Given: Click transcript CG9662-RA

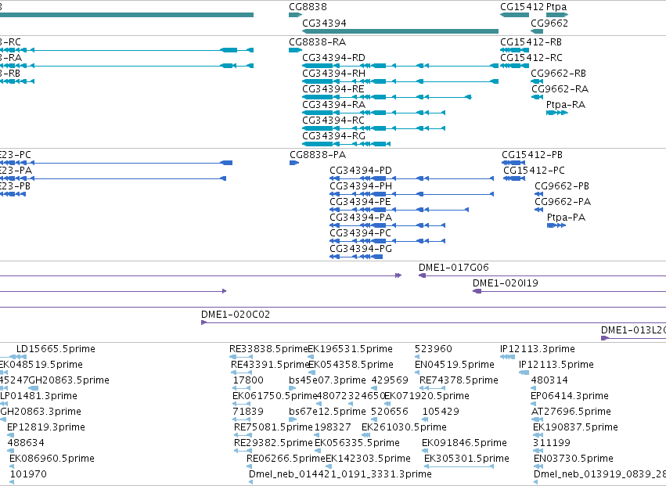Looking at the screenshot, I should click(x=560, y=89).
